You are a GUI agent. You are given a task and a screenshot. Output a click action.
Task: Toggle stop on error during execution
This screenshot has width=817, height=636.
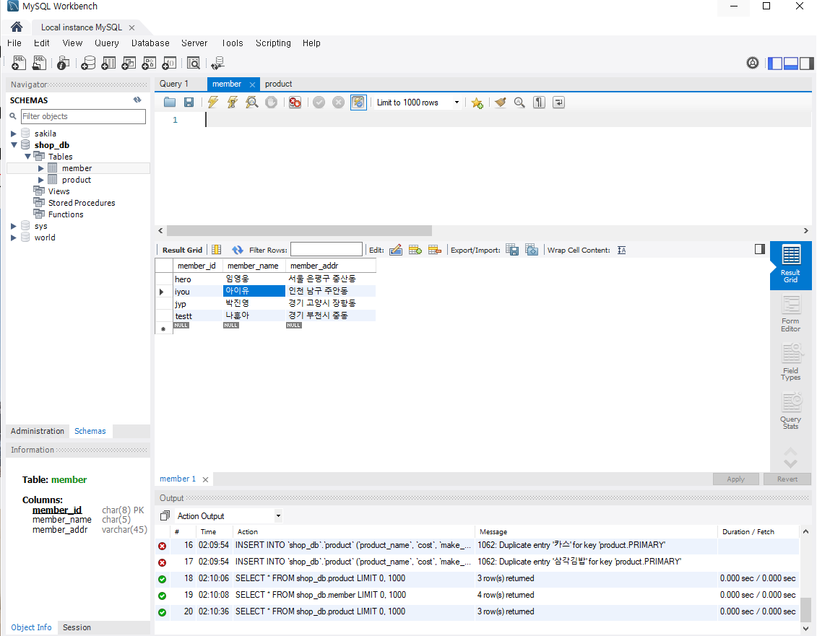pos(295,102)
